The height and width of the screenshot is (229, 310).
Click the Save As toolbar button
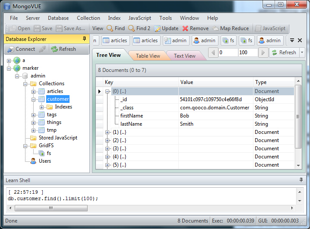70,28
